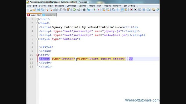This screenshot has height=104, width=186.
Task: Click the closing </html> tag on line 13
Action: pos(45,67)
